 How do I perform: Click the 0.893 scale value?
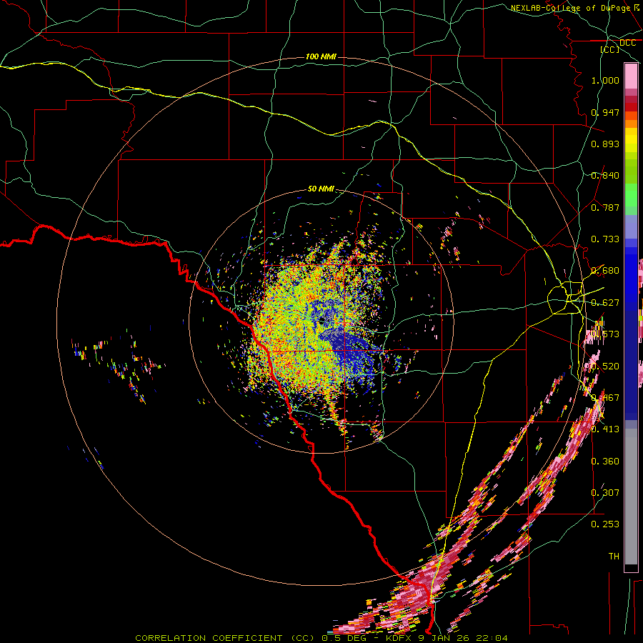pos(605,144)
